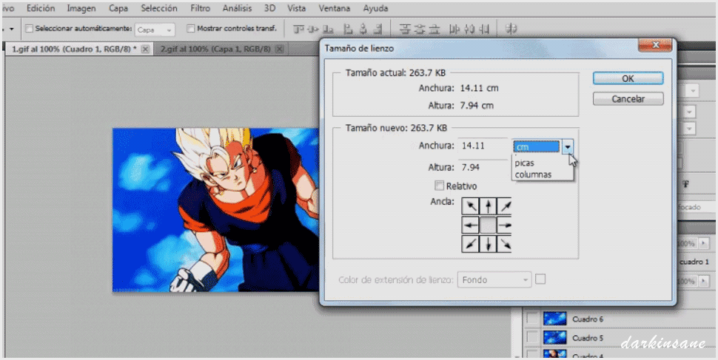Viewport: 718px width, 360px height.
Task: Open the Edición menu
Action: point(41,8)
